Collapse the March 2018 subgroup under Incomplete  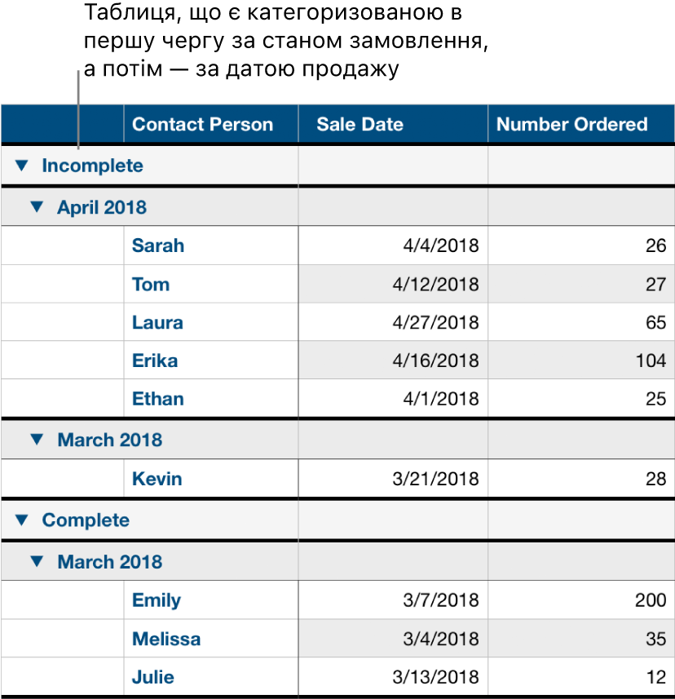pos(36,440)
